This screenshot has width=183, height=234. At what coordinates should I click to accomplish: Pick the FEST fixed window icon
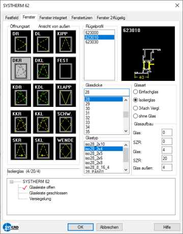coord(66,69)
